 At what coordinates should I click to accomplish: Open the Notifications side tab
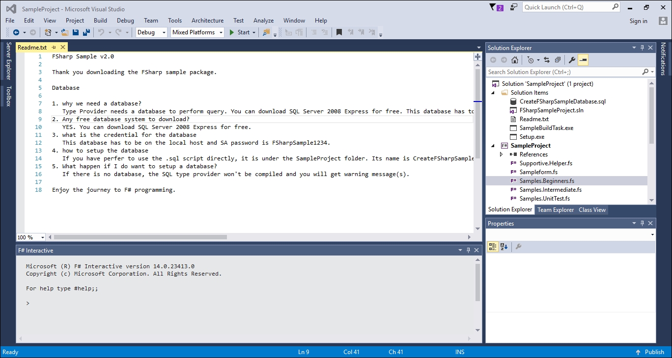pyautogui.click(x=663, y=58)
